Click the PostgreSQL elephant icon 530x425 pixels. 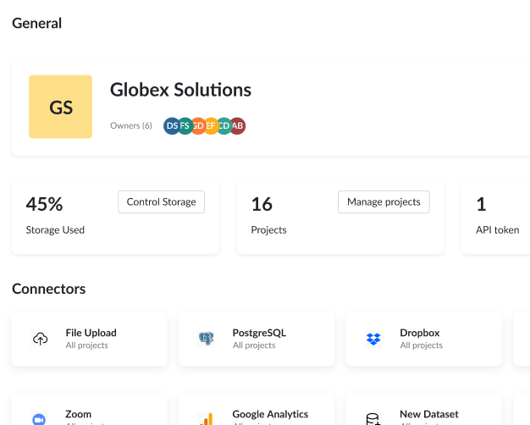click(x=207, y=339)
